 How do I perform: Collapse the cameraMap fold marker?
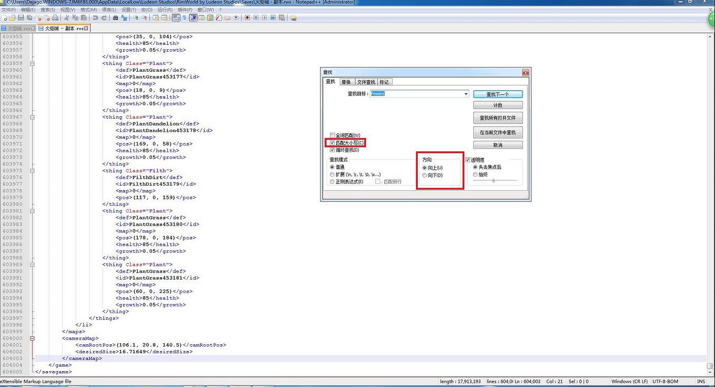pos(32,338)
